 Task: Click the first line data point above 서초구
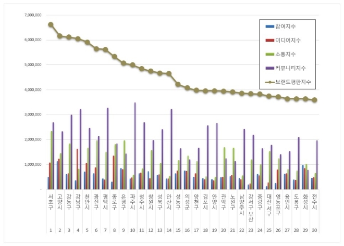click(51, 24)
